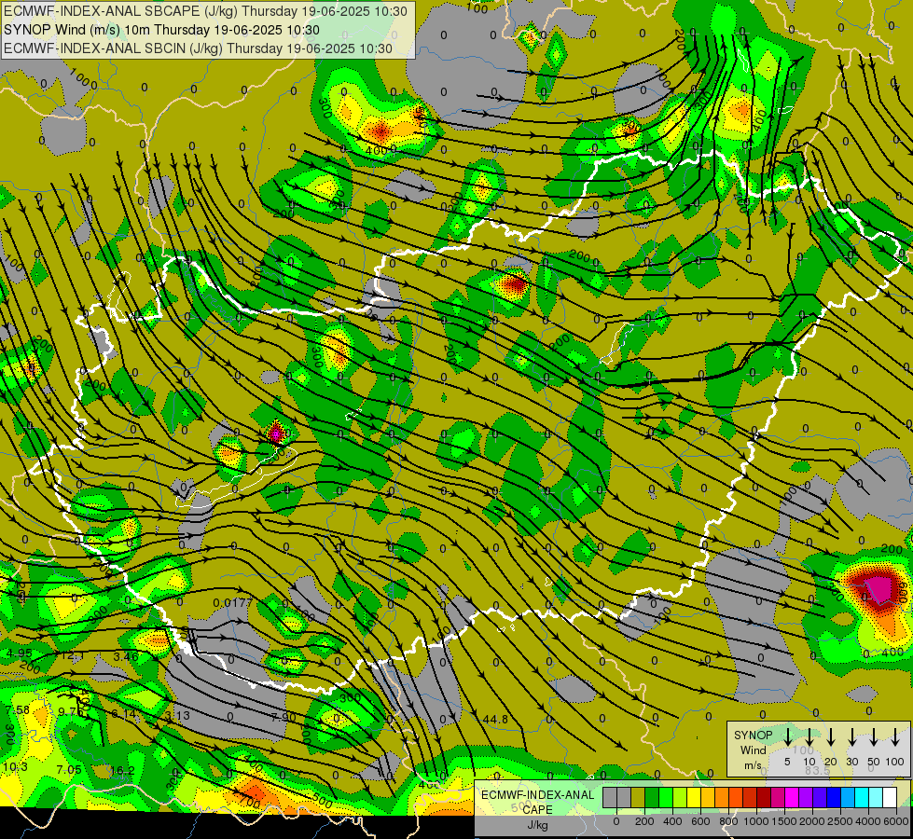Click the '2500' tick label in CAPE legend

pyautogui.click(x=839, y=821)
